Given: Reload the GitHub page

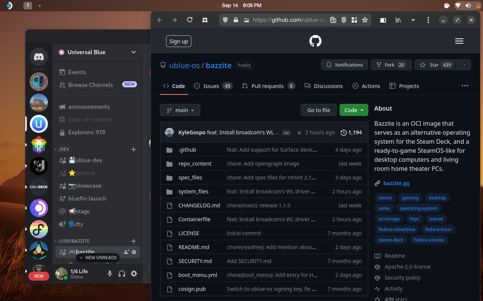Looking at the screenshot, I should (190, 20).
